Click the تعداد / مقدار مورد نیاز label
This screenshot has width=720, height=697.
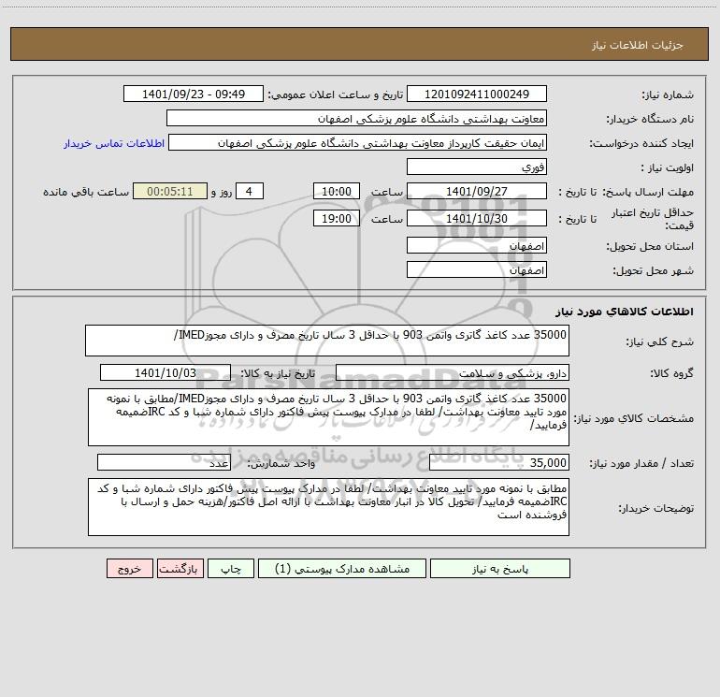pos(641,464)
